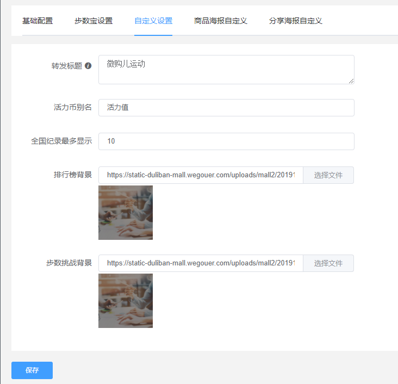Image resolution: width=398 pixels, height=384 pixels.
Task: Open the 分享海报自定义 tab
Action: (295, 21)
